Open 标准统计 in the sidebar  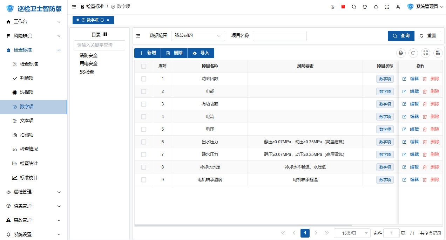(34, 178)
